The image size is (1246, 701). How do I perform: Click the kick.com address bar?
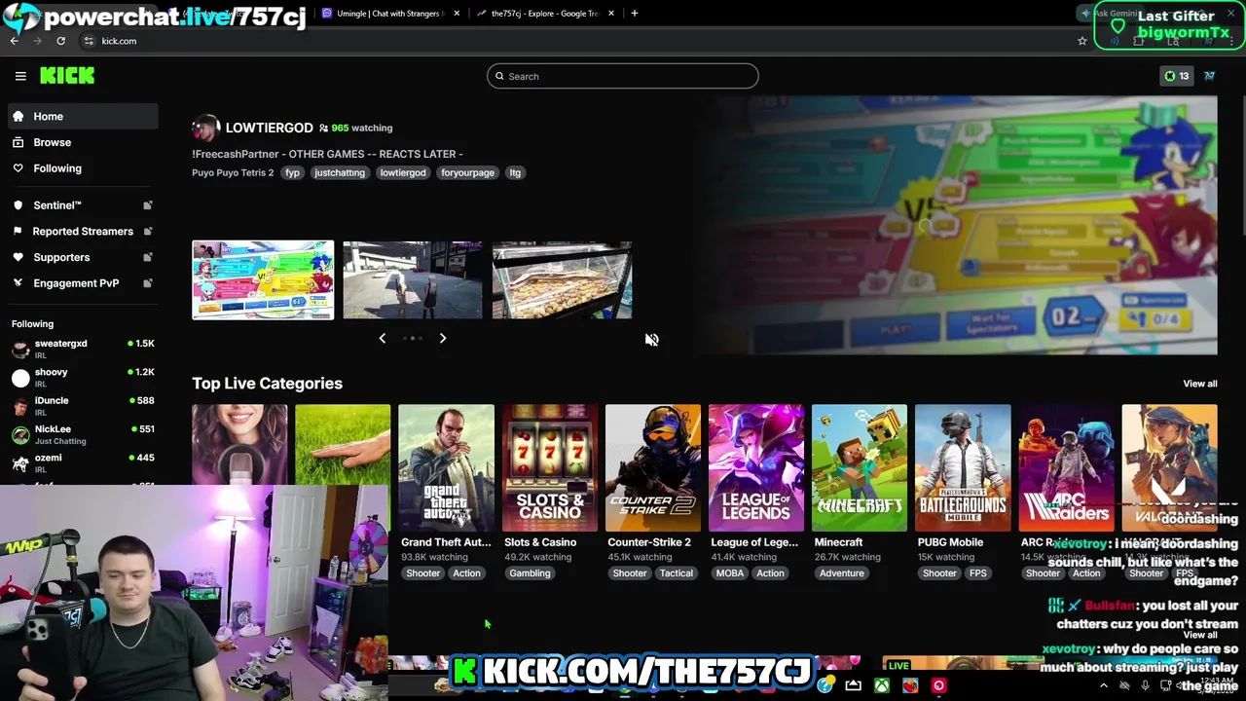[584, 41]
